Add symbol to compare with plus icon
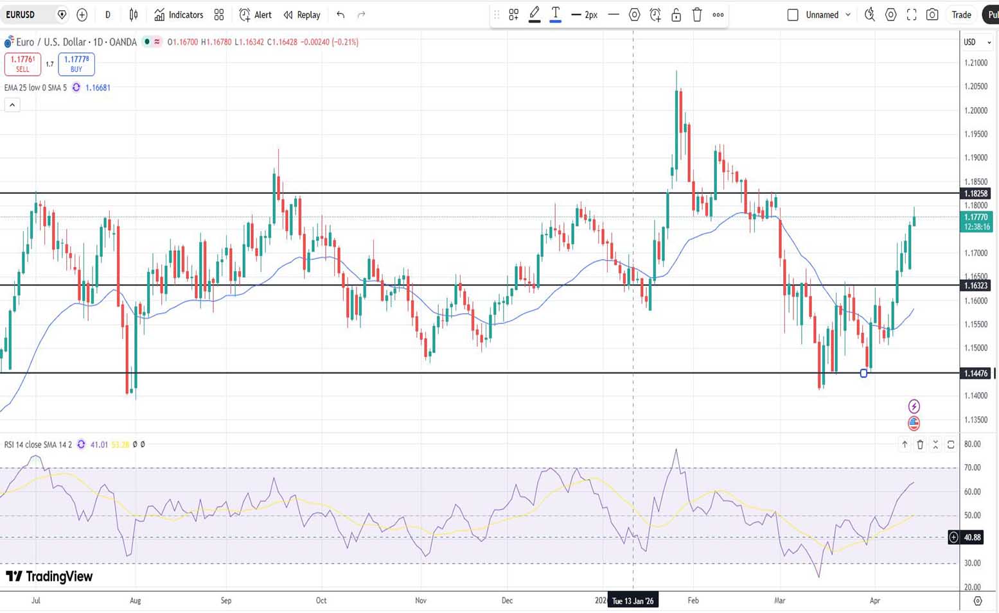 (x=82, y=15)
